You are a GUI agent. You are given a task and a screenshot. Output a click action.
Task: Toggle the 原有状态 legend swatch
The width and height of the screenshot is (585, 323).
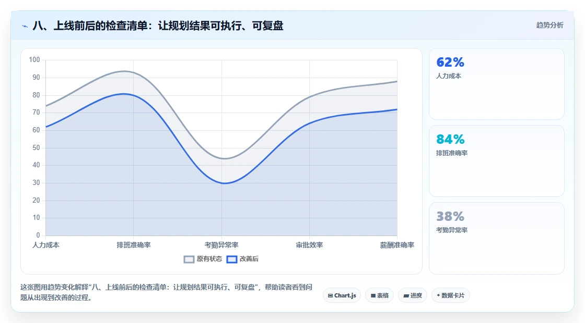[x=189, y=259]
